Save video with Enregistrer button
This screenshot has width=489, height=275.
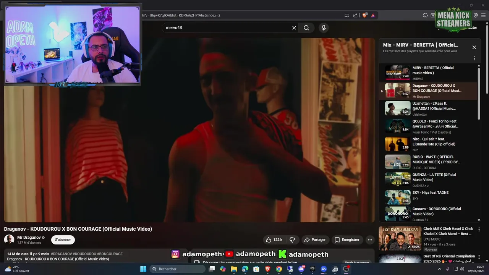347,239
